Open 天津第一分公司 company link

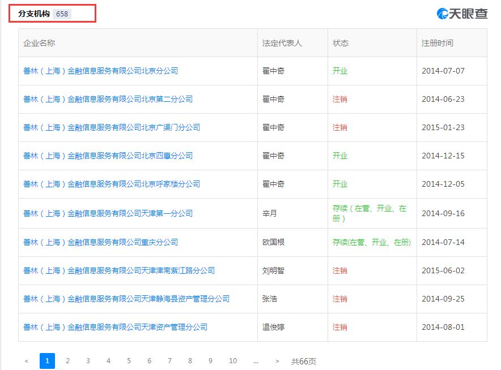click(x=108, y=213)
